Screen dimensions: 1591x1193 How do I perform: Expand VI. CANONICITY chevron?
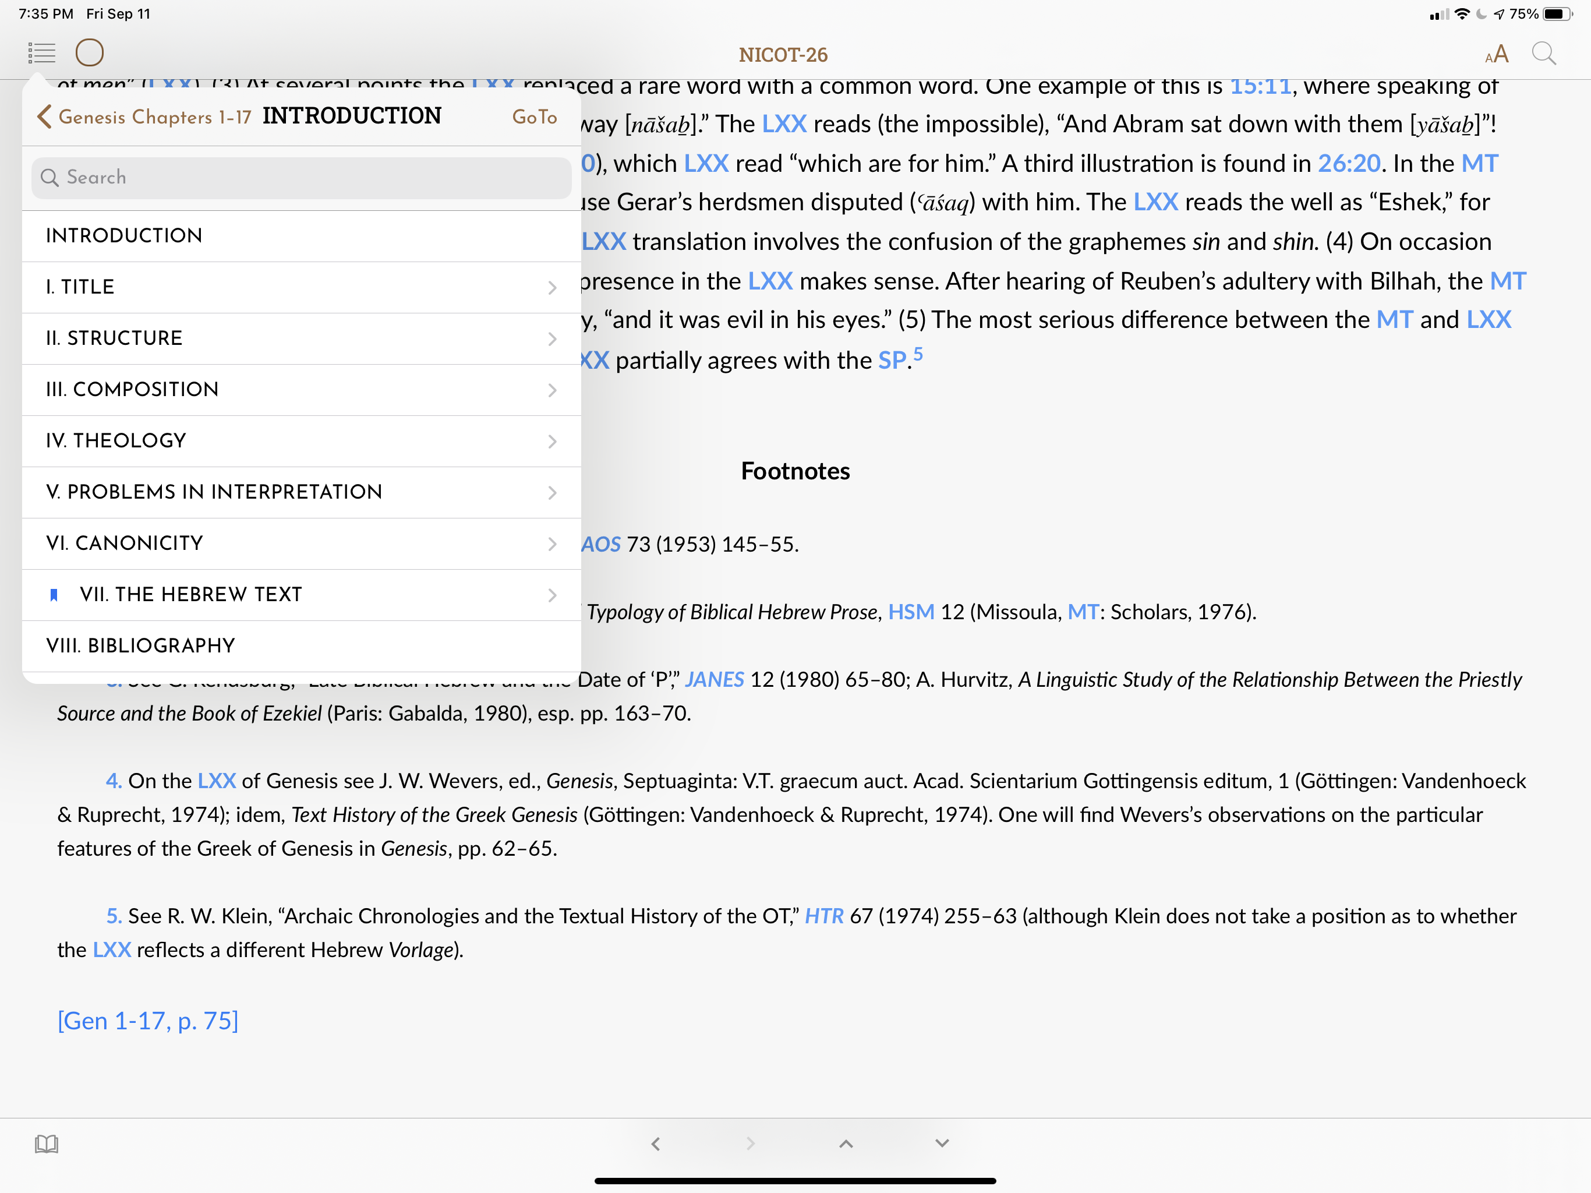pyautogui.click(x=551, y=544)
